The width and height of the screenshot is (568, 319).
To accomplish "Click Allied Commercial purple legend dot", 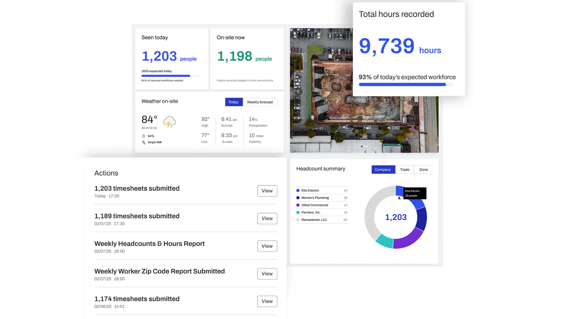I will click(x=298, y=205).
